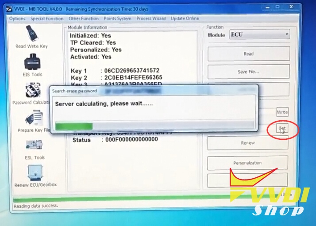Click the 'Personalized: Yes' line
This screenshot has width=316, height=226.
96,50
